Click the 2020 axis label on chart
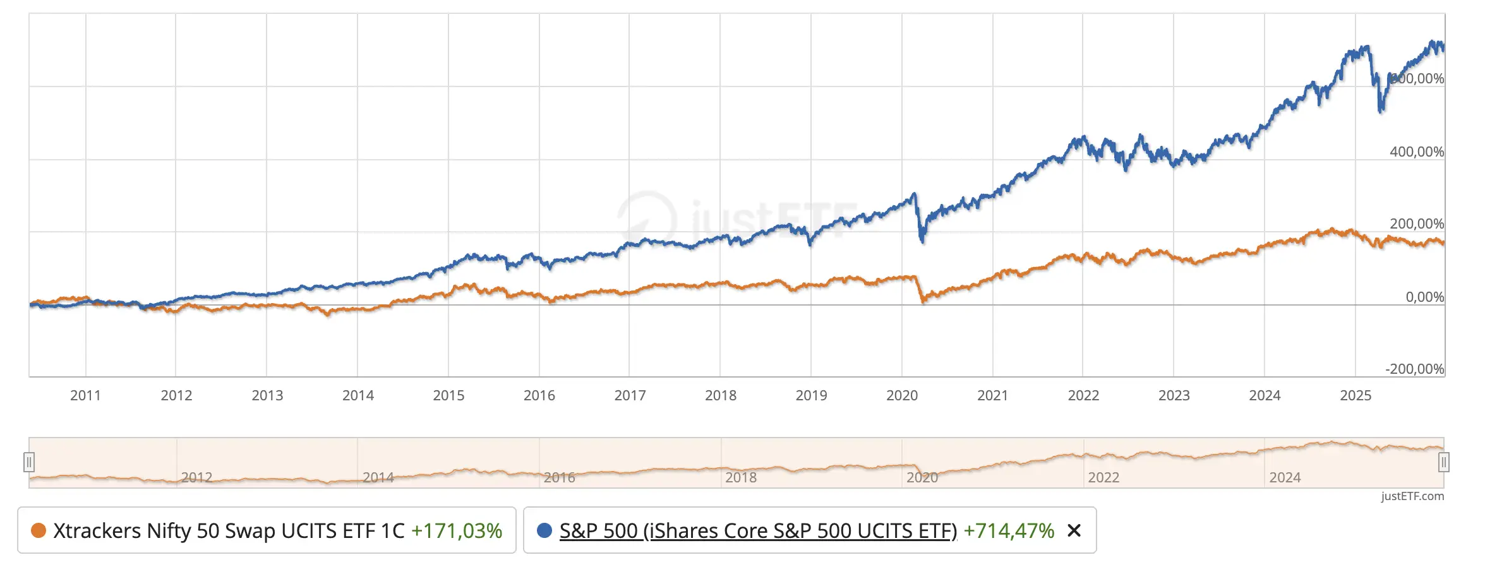Viewport: 1497px width, 567px height. click(x=902, y=395)
